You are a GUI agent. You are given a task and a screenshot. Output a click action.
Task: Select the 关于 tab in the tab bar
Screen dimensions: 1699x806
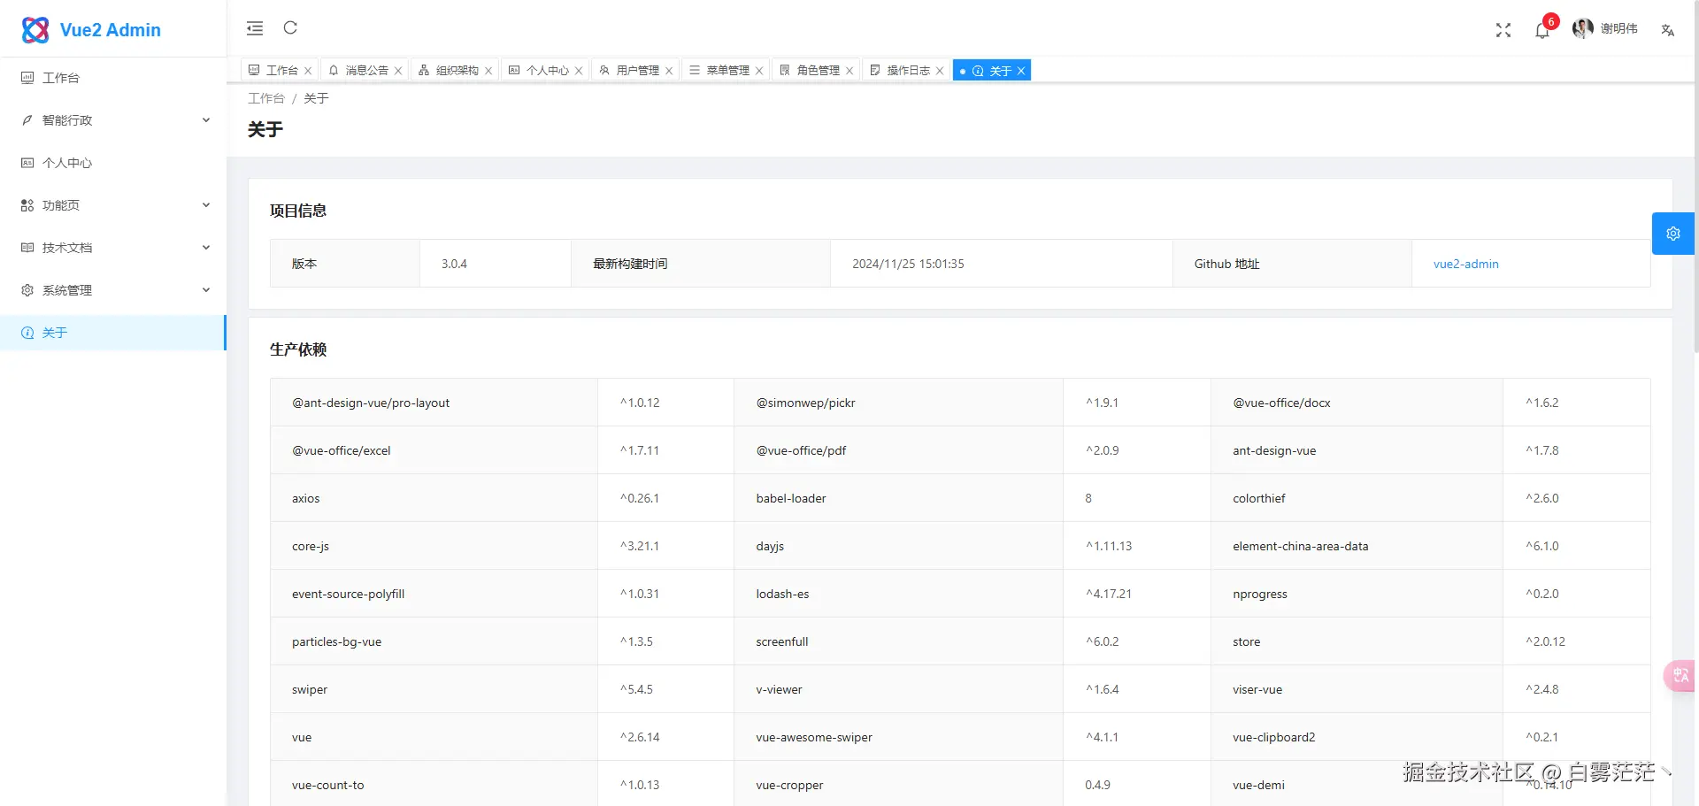click(992, 70)
